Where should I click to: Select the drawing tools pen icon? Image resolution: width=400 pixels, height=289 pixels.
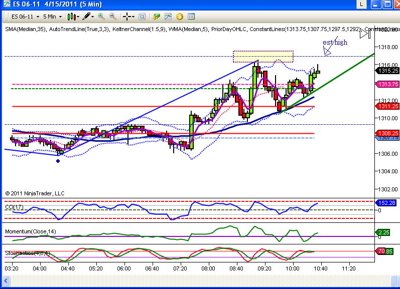pyautogui.click(x=86, y=17)
